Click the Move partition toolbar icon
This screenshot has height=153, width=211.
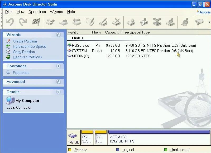(x=64, y=22)
